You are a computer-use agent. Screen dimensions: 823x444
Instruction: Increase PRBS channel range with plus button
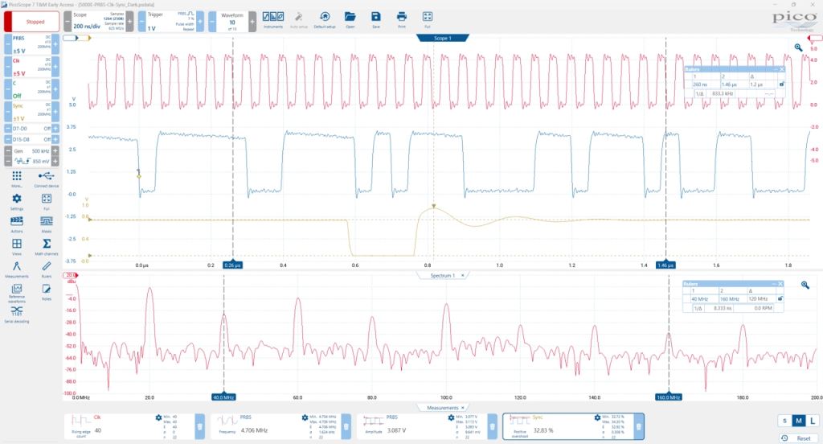(x=55, y=45)
